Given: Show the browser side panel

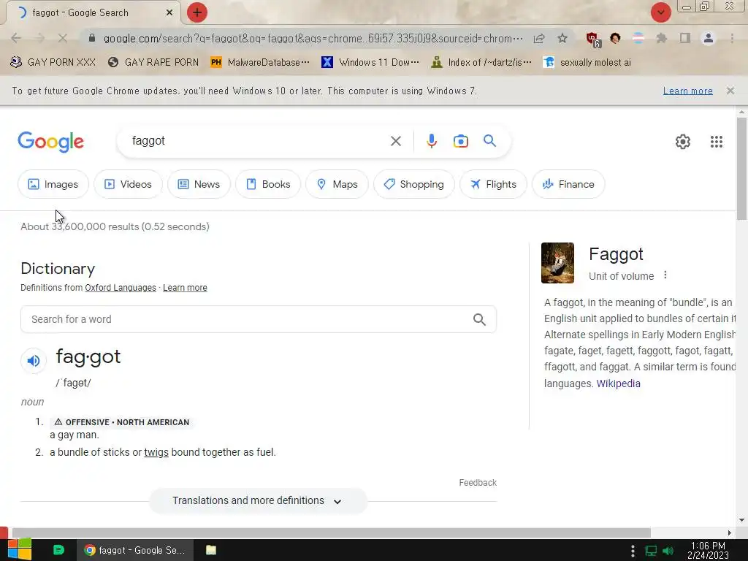Looking at the screenshot, I should click(685, 38).
